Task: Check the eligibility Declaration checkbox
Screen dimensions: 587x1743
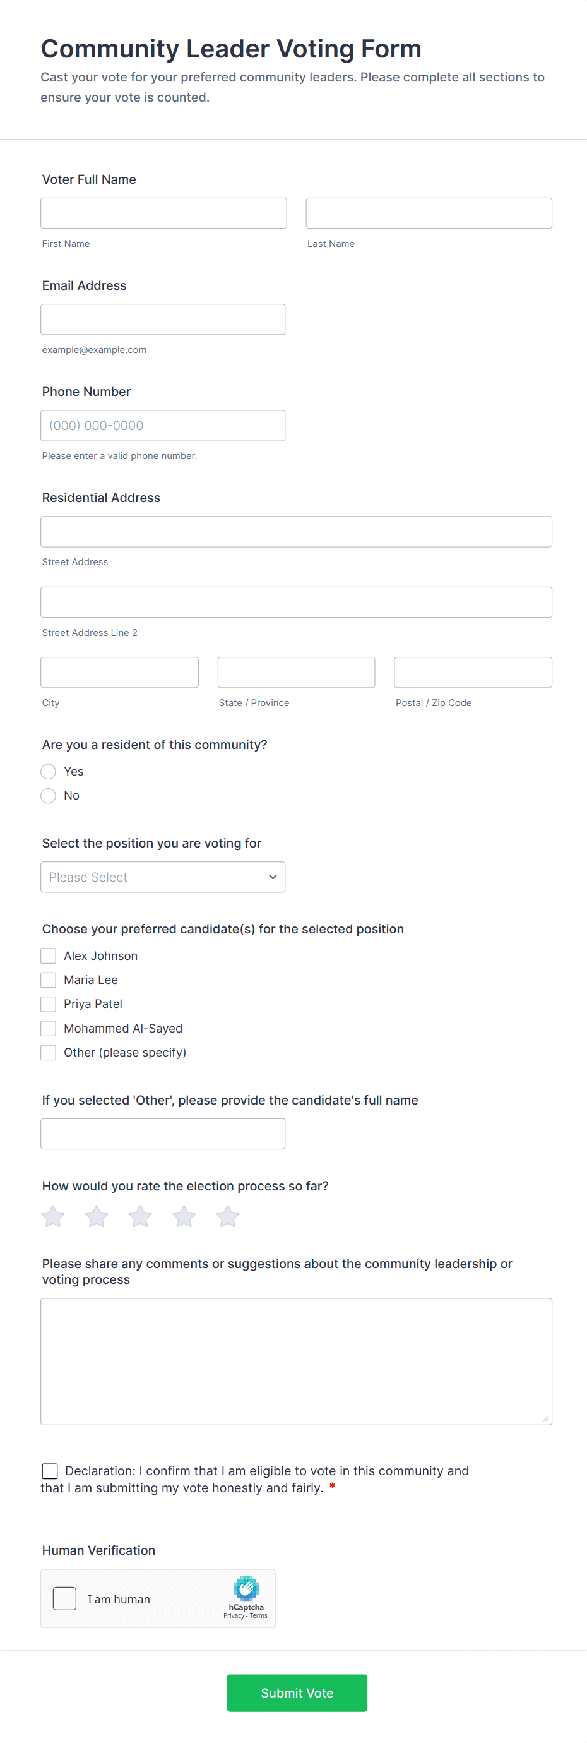Action: click(x=49, y=1470)
